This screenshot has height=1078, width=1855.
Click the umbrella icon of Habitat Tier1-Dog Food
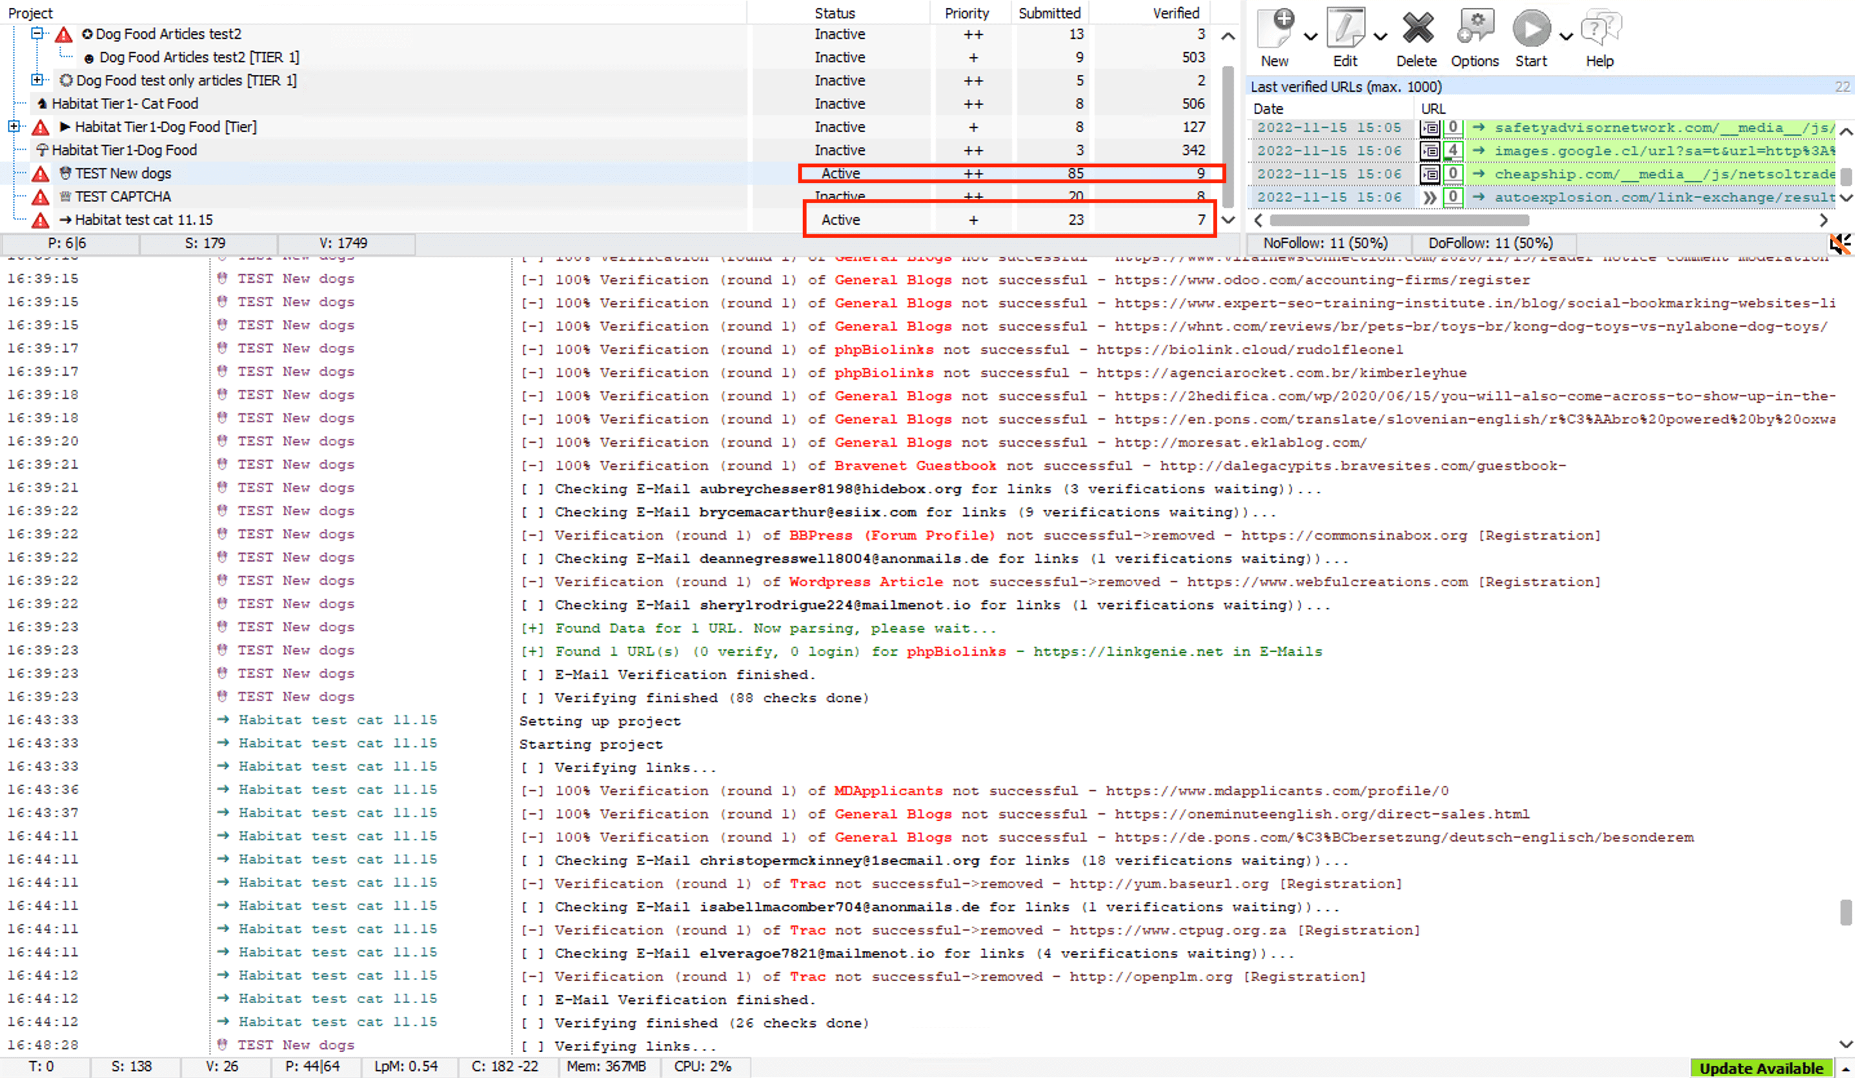(42, 150)
